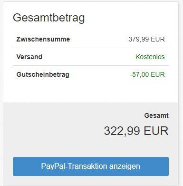The image size is (183, 186).
Task: Click the Zwischensumme label
Action: (43, 39)
